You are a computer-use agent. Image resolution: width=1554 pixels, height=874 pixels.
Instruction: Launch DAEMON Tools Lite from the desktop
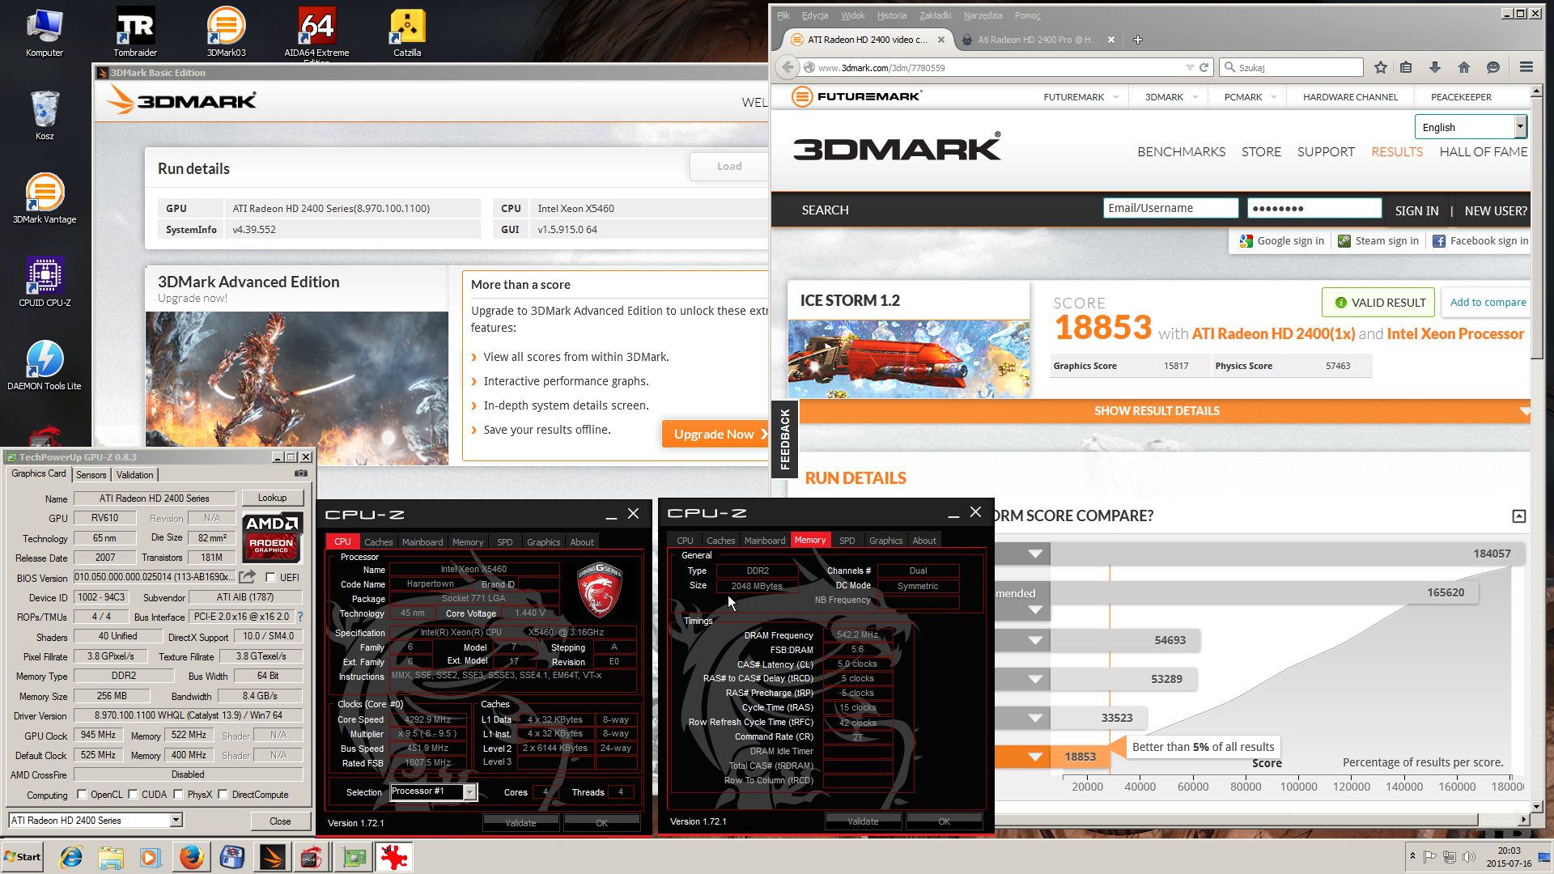(45, 366)
